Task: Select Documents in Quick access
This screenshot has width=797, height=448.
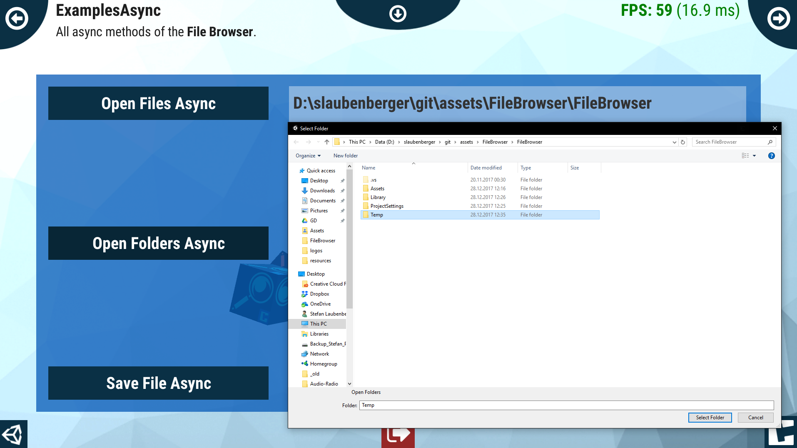Action: (323, 201)
